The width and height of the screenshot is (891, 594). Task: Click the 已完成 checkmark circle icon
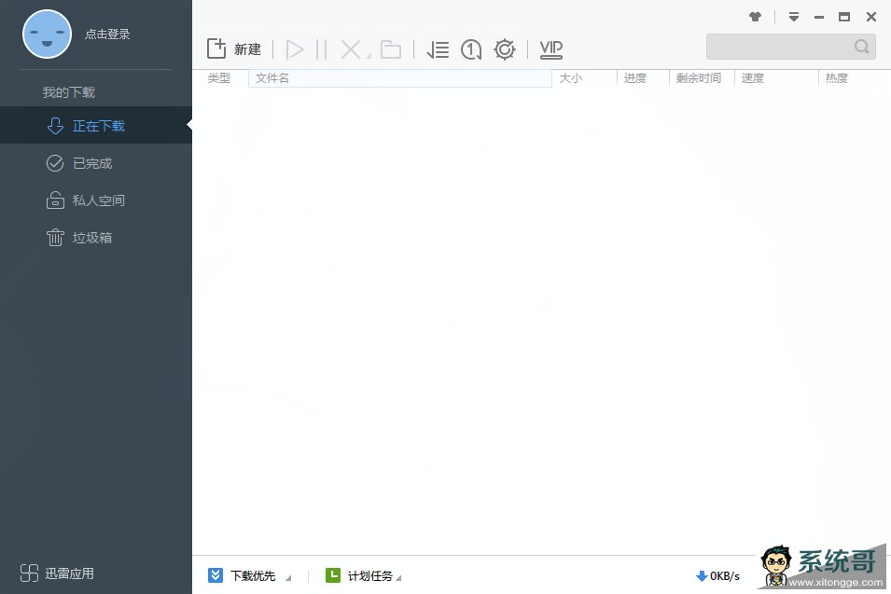(55, 163)
